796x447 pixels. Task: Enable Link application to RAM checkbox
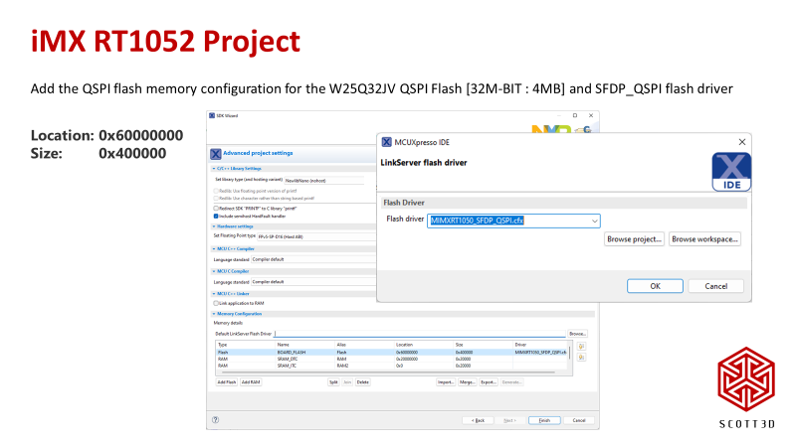tap(216, 303)
